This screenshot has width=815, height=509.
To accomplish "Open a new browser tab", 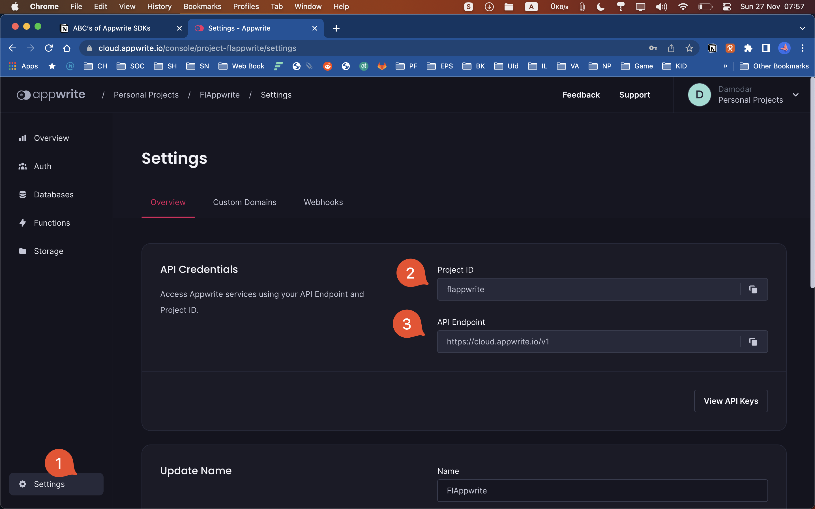I will pyautogui.click(x=336, y=28).
